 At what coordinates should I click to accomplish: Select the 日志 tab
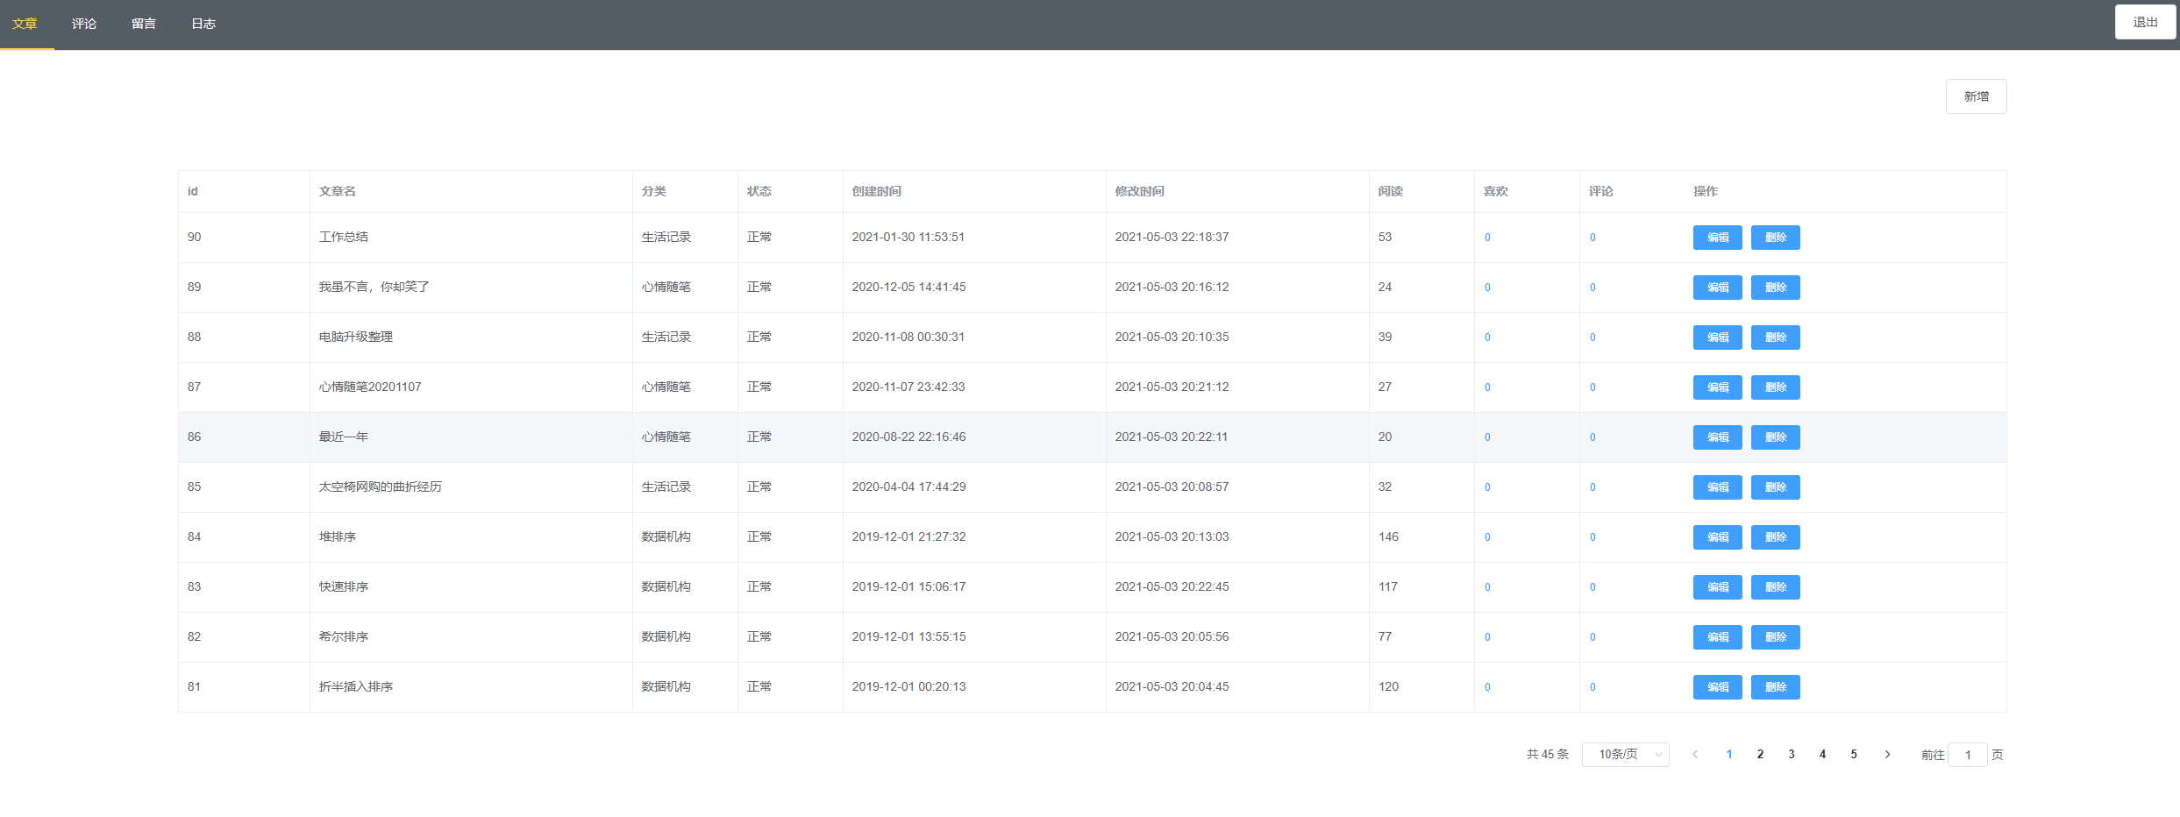tap(203, 24)
